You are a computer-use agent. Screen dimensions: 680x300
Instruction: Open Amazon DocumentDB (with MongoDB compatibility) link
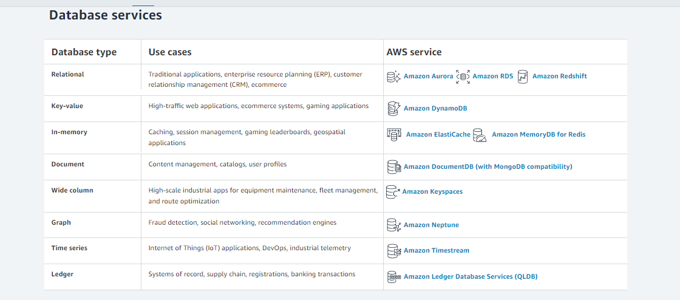tap(488, 166)
